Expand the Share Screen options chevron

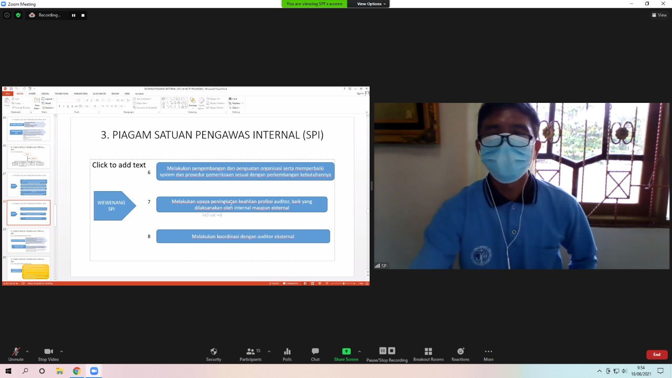pyautogui.click(x=359, y=352)
